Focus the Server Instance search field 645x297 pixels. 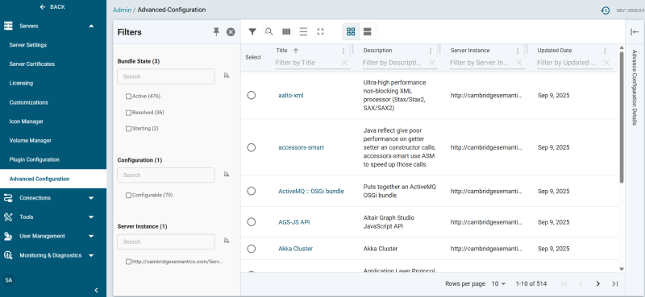click(x=166, y=241)
